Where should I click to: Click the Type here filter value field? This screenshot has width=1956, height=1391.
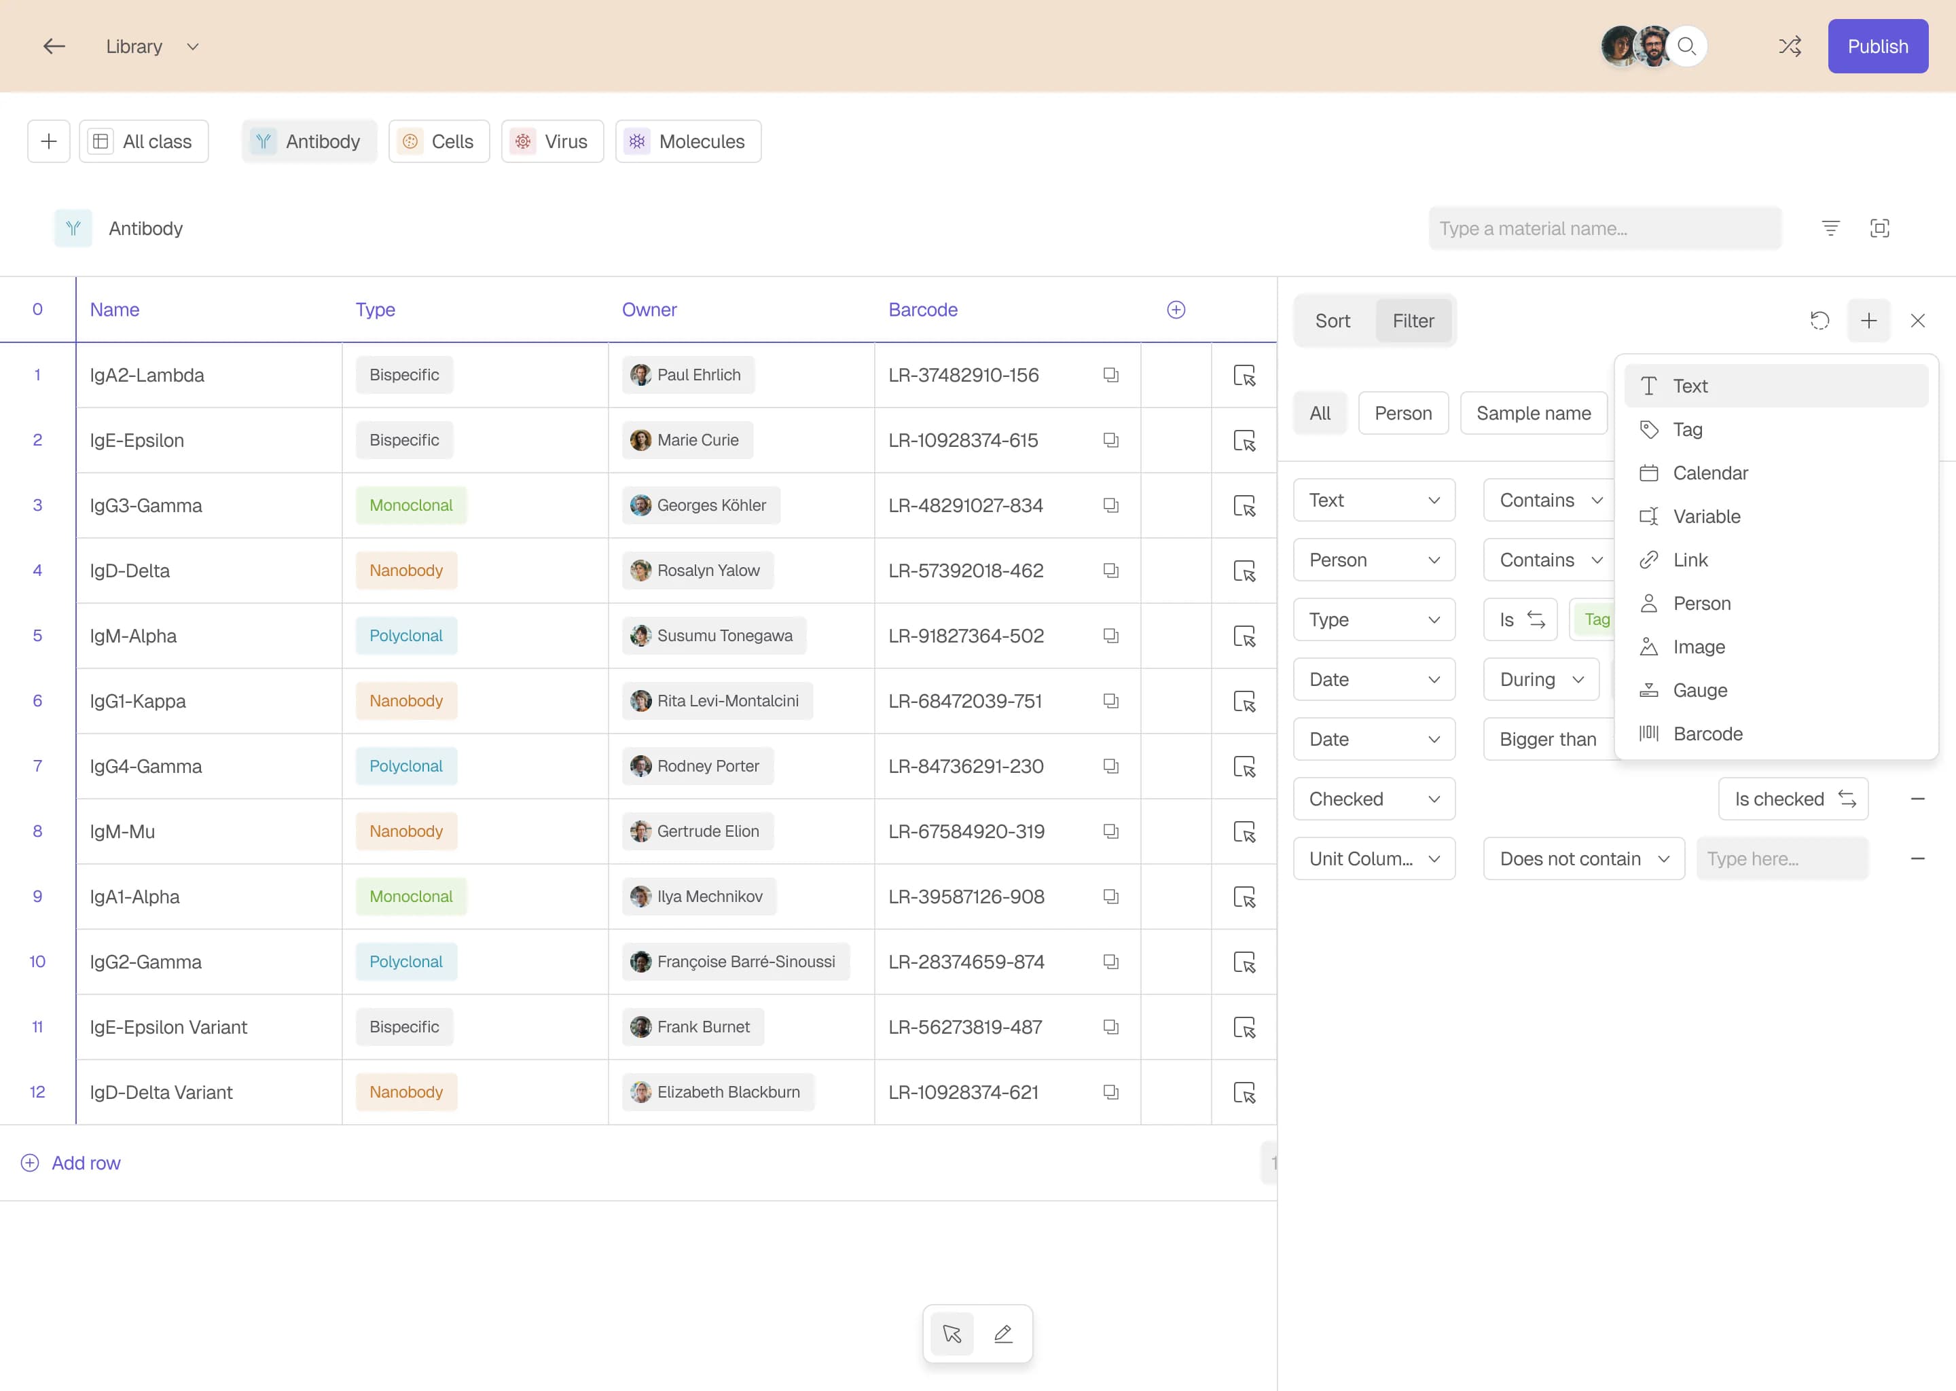[1781, 859]
